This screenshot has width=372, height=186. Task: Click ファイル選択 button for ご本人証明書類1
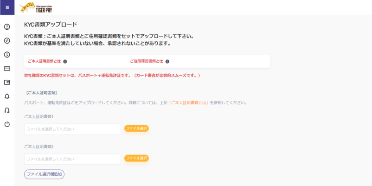(x=136, y=128)
